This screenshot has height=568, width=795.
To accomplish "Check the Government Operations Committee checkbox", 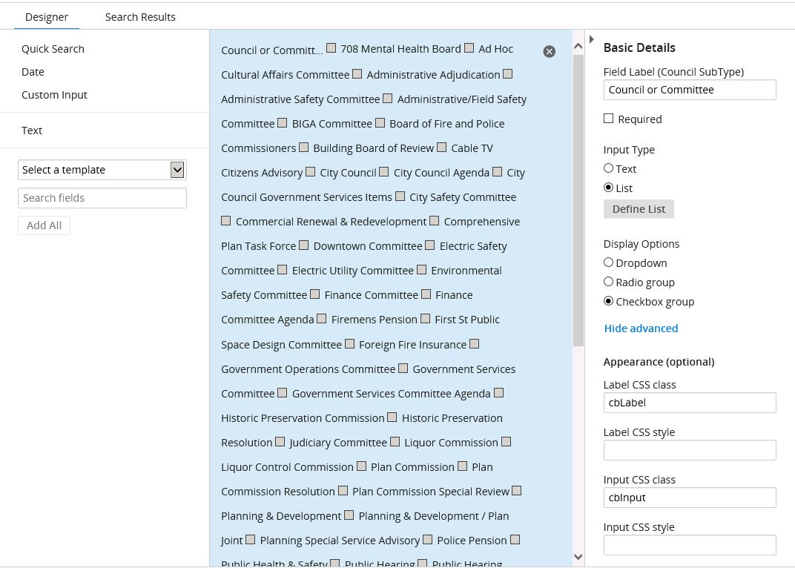I will (x=474, y=344).
